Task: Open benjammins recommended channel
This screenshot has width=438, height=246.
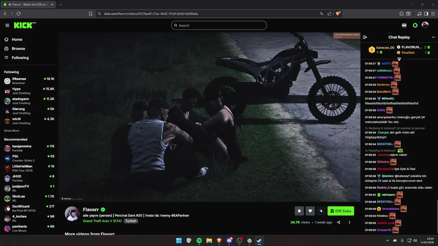Action: click(29, 148)
